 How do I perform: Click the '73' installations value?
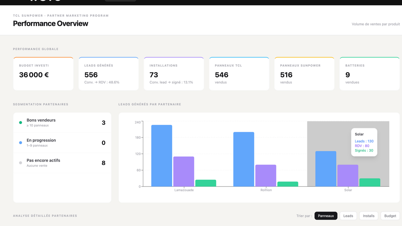click(x=154, y=75)
